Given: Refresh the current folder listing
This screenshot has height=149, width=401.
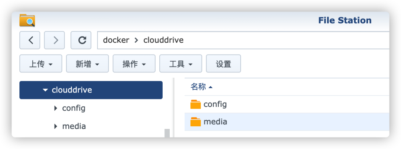Looking at the screenshot, I should (x=81, y=40).
